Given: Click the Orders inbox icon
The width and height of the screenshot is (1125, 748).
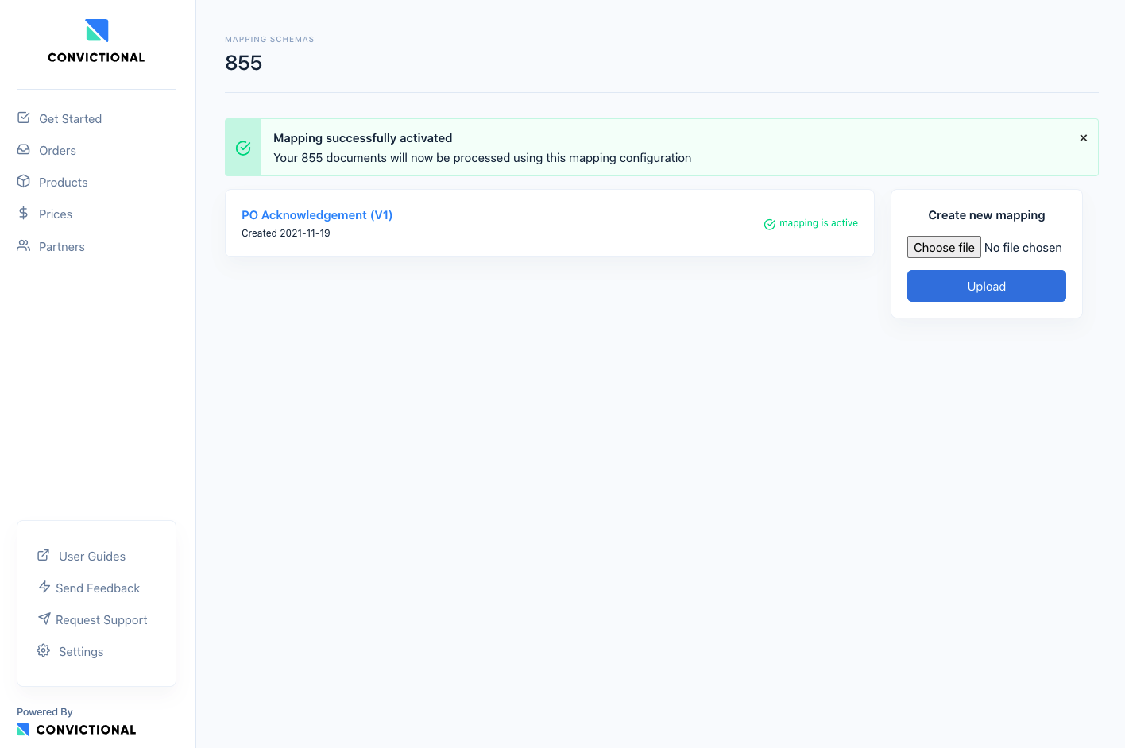Looking at the screenshot, I should pyautogui.click(x=24, y=149).
